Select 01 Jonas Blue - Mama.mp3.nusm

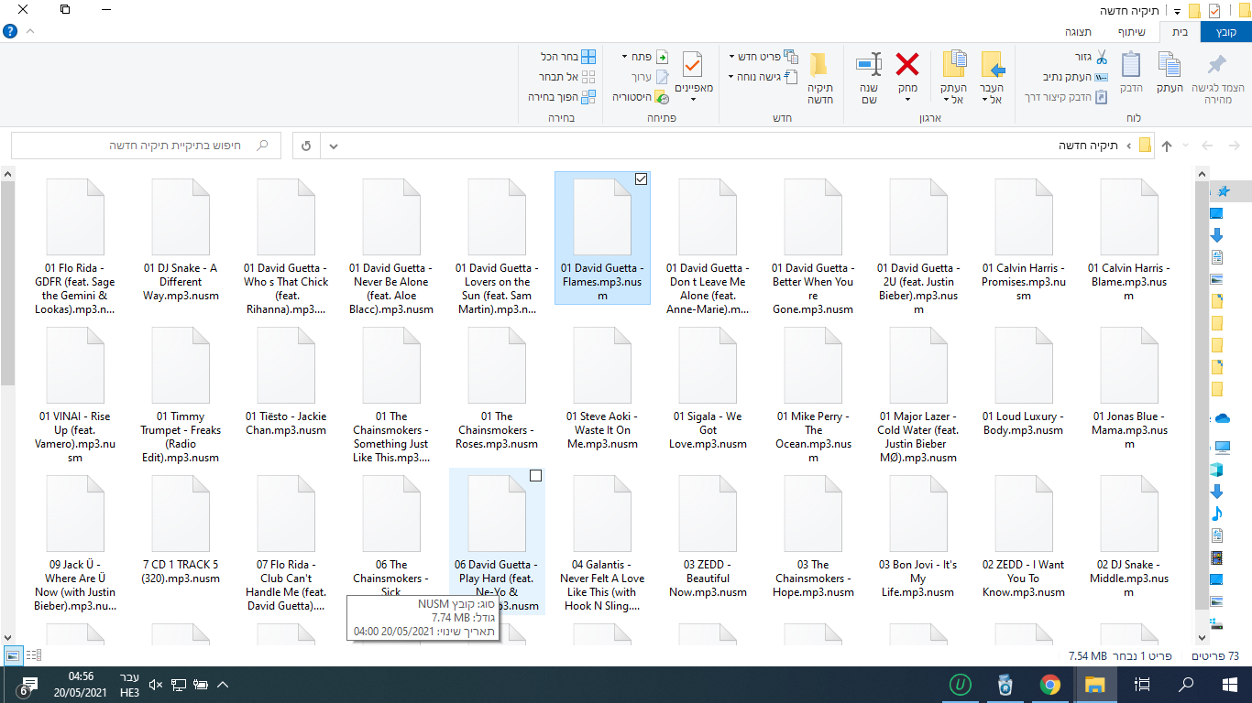click(x=1128, y=388)
